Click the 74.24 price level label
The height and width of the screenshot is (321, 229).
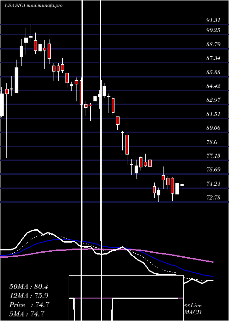point(213,183)
